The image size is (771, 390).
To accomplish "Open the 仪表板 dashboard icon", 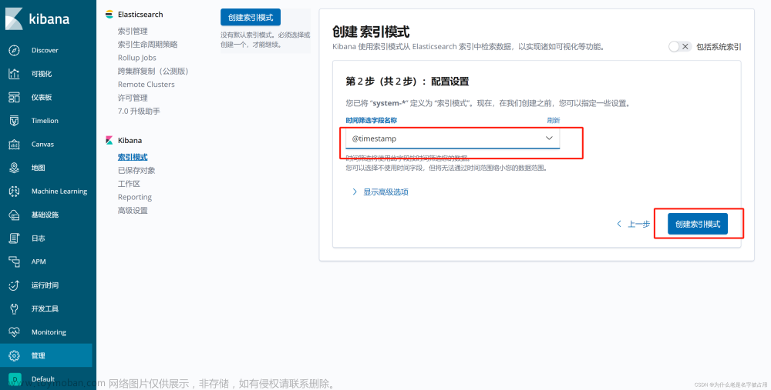I will click(x=14, y=97).
